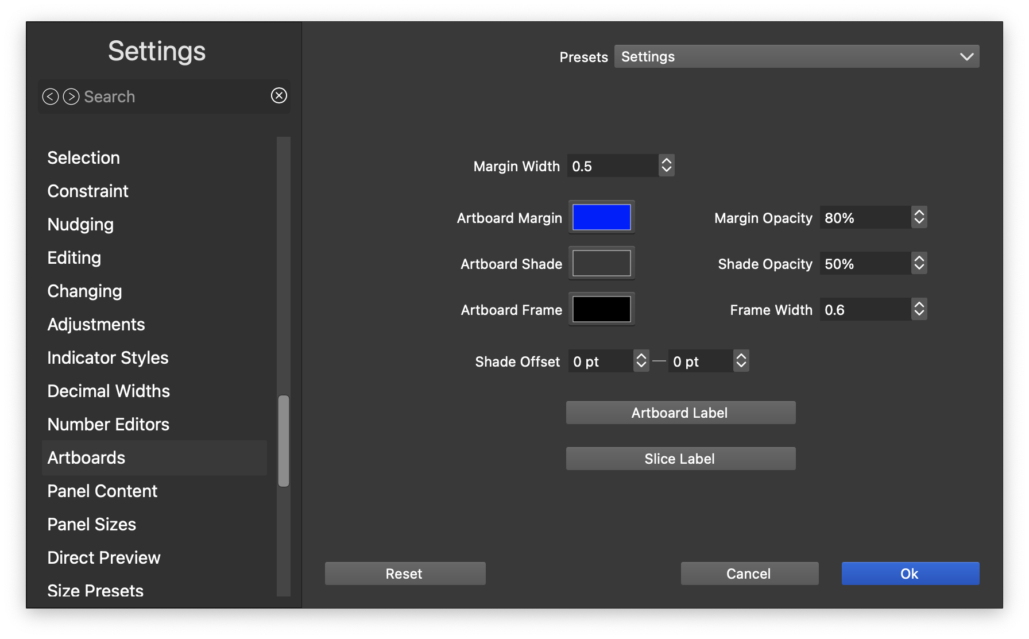Confirm settings with the Ok button
Image resolution: width=1029 pixels, height=639 pixels.
(x=910, y=573)
